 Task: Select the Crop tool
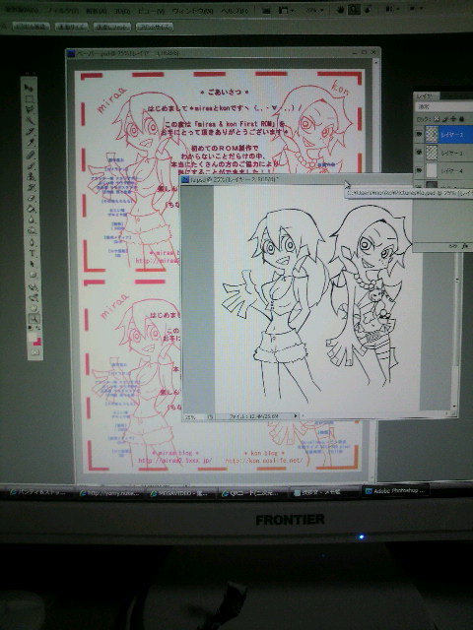(31, 131)
